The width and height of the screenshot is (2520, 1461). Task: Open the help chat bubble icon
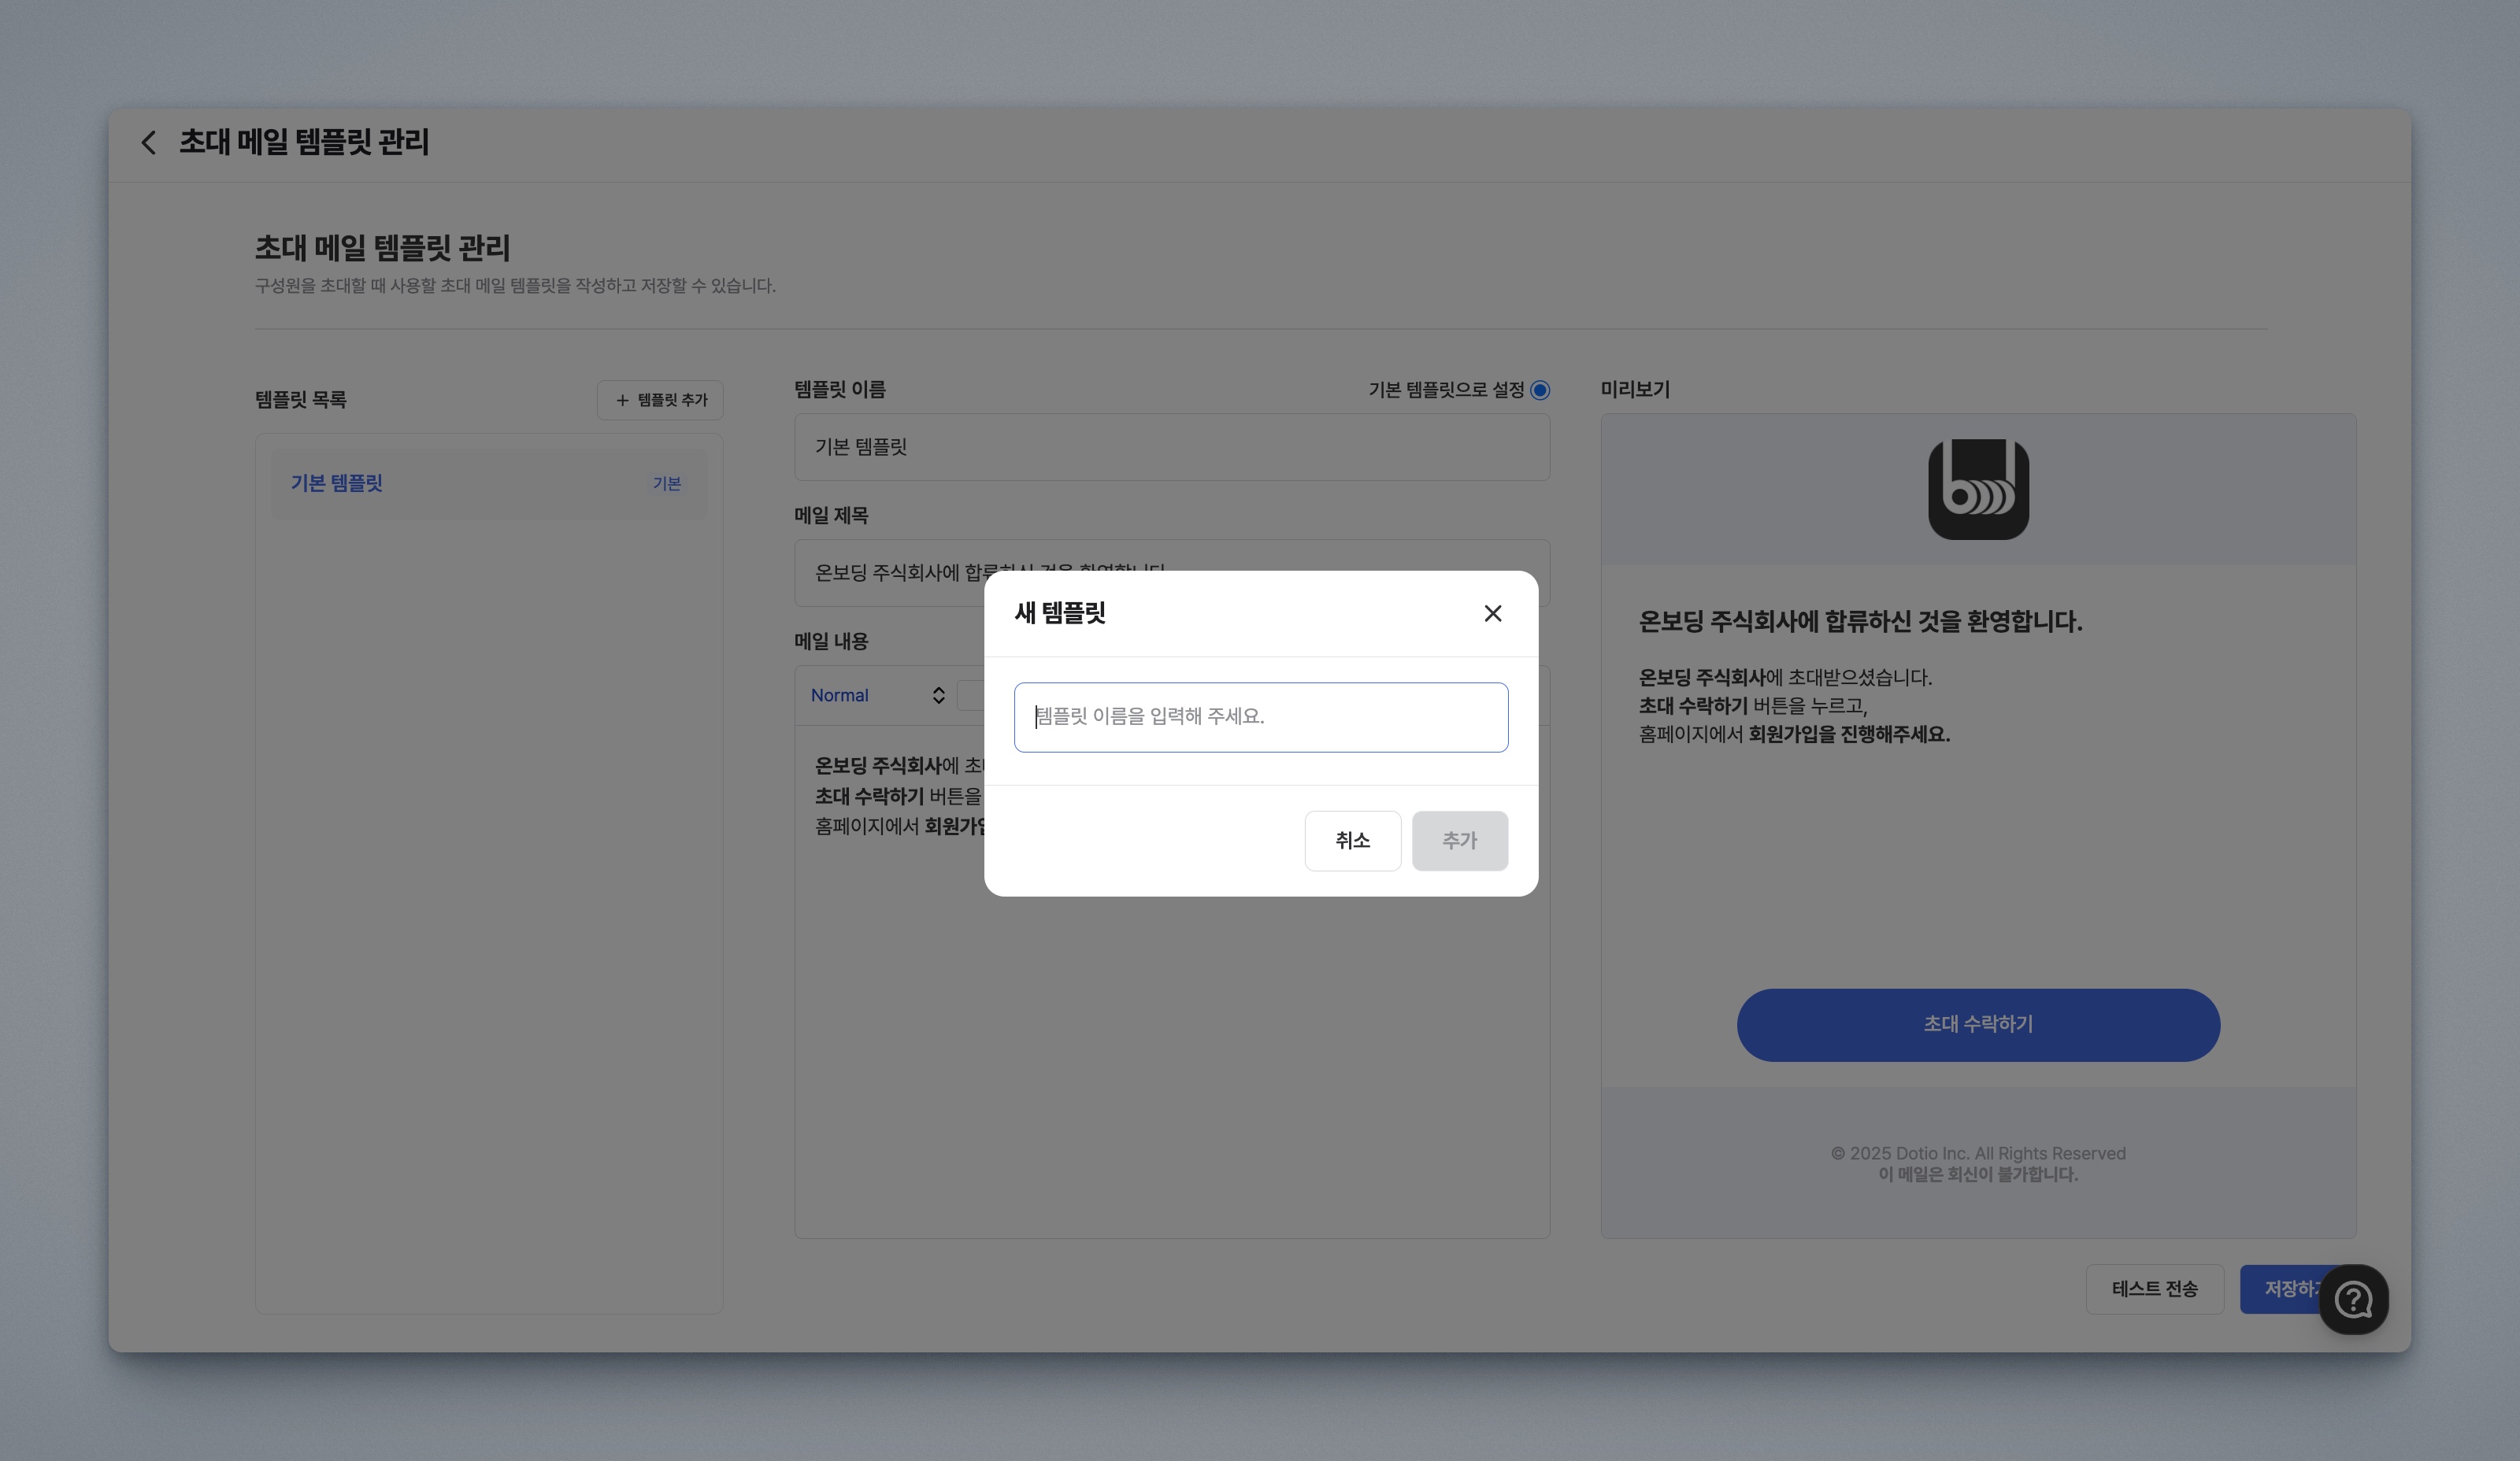2353,1299
